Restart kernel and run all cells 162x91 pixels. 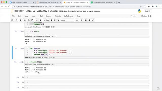(58, 20)
